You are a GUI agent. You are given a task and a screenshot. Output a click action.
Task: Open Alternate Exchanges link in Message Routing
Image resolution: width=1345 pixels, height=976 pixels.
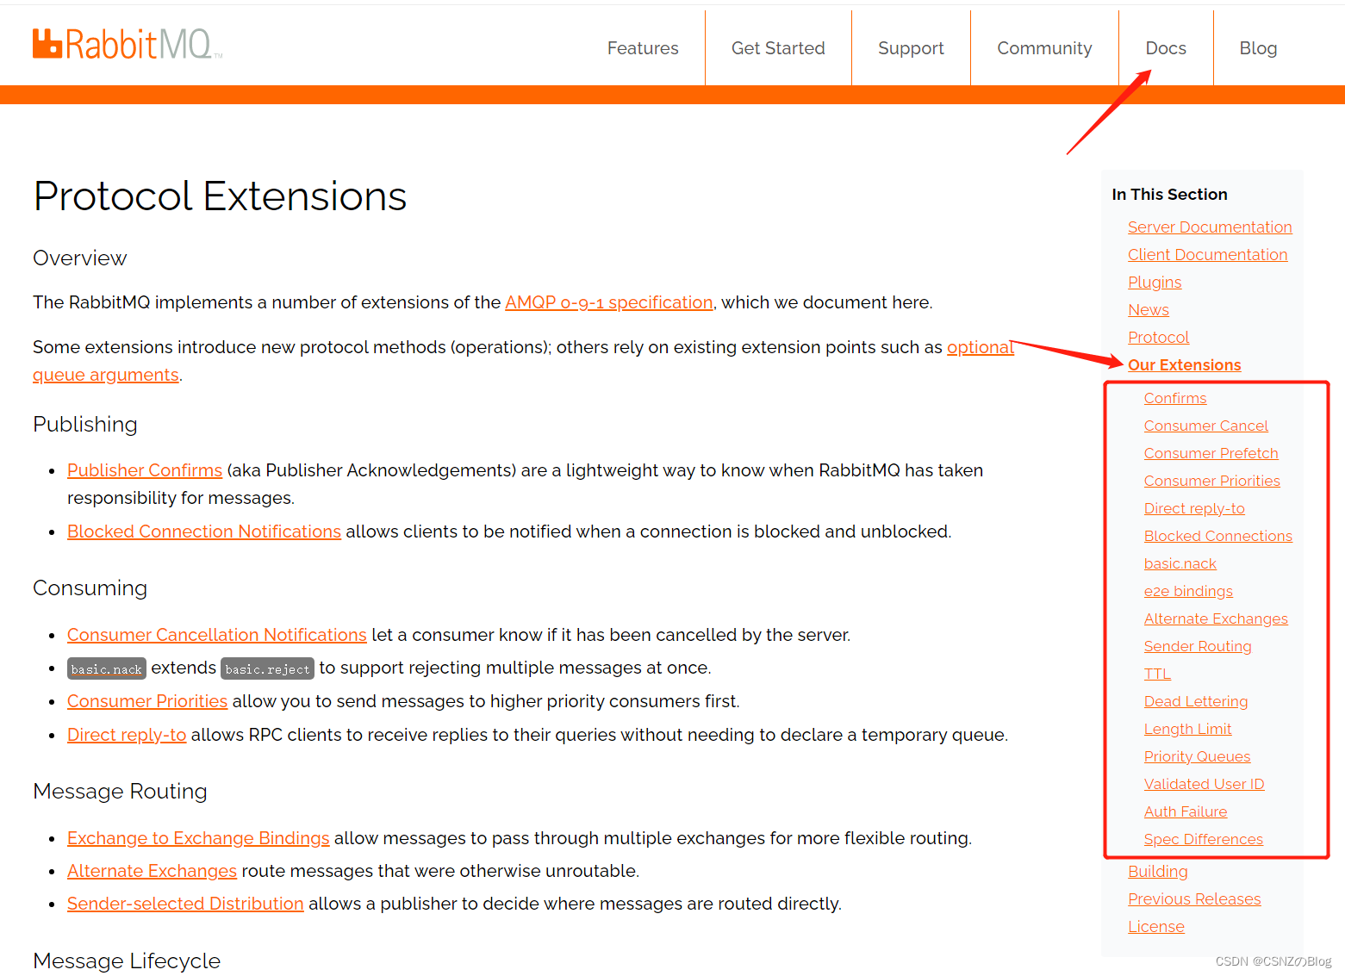point(152,871)
